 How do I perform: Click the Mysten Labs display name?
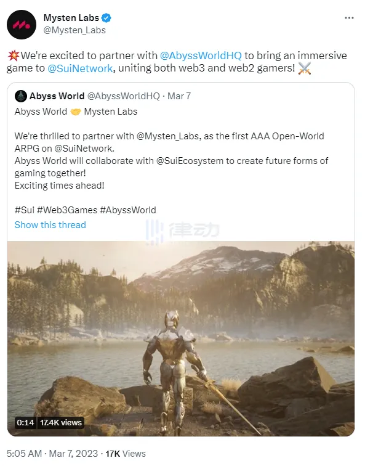click(71, 18)
